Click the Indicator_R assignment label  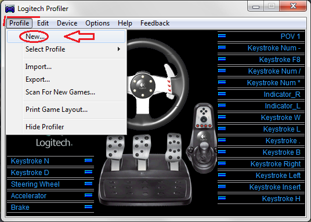pos(282,94)
